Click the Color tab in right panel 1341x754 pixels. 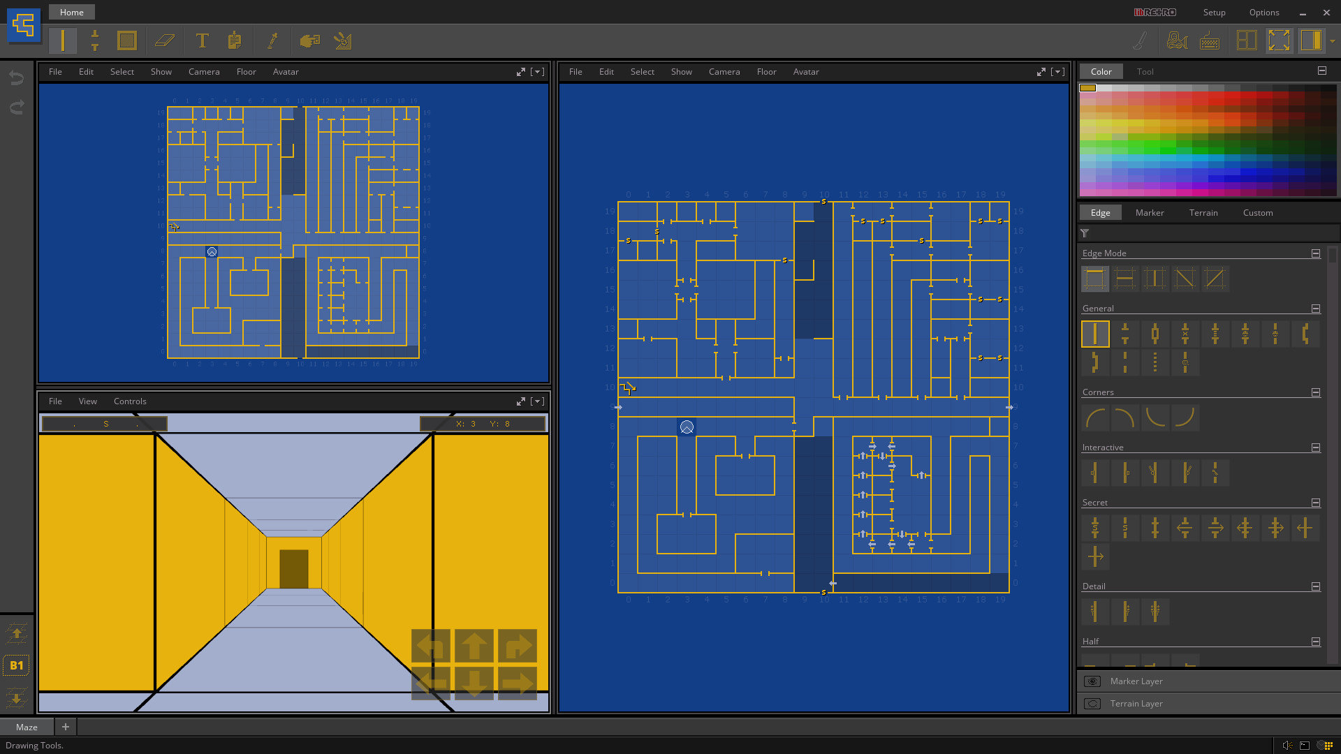[1101, 71]
